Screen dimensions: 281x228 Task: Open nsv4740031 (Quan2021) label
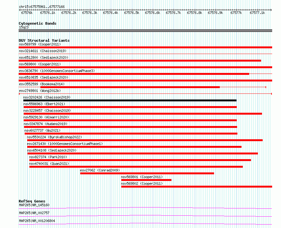tap(49, 164)
